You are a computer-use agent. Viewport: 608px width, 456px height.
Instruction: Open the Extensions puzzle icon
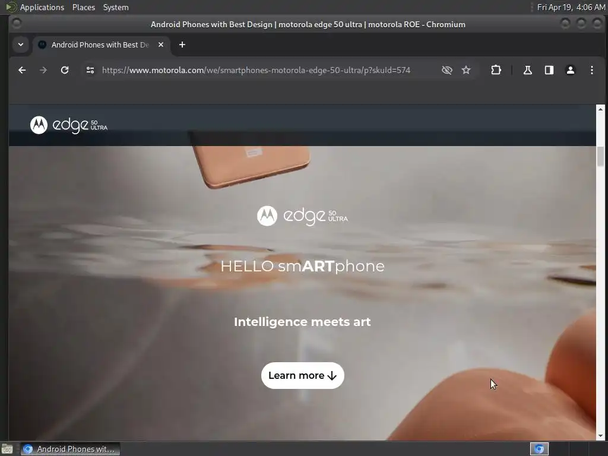click(496, 70)
